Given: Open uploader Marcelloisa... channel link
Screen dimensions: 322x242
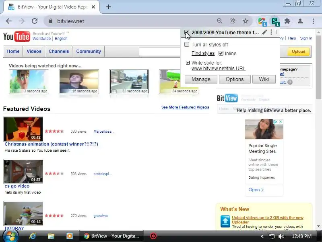Looking at the screenshot, I should [104, 131].
